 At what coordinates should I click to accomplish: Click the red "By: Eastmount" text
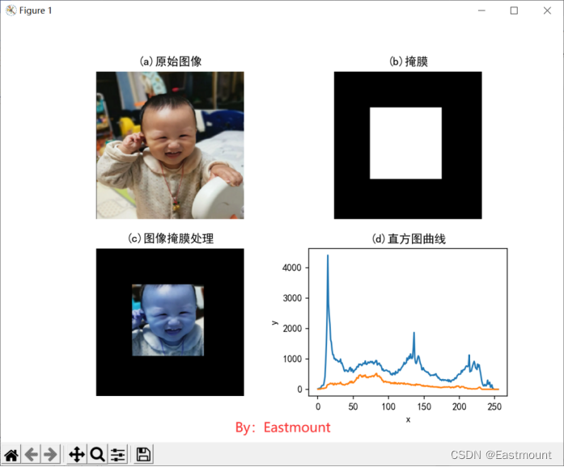[x=282, y=427]
